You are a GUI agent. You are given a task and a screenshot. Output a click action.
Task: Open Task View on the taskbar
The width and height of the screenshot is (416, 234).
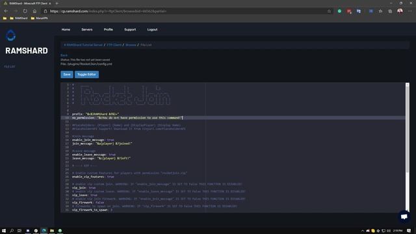pyautogui.click(x=19, y=231)
